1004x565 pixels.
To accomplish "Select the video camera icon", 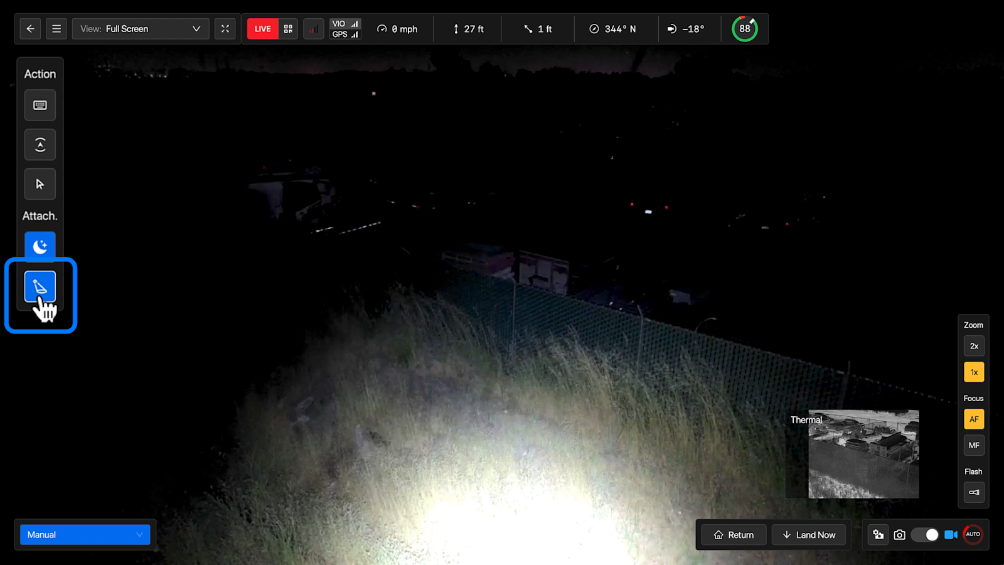I will 951,535.
